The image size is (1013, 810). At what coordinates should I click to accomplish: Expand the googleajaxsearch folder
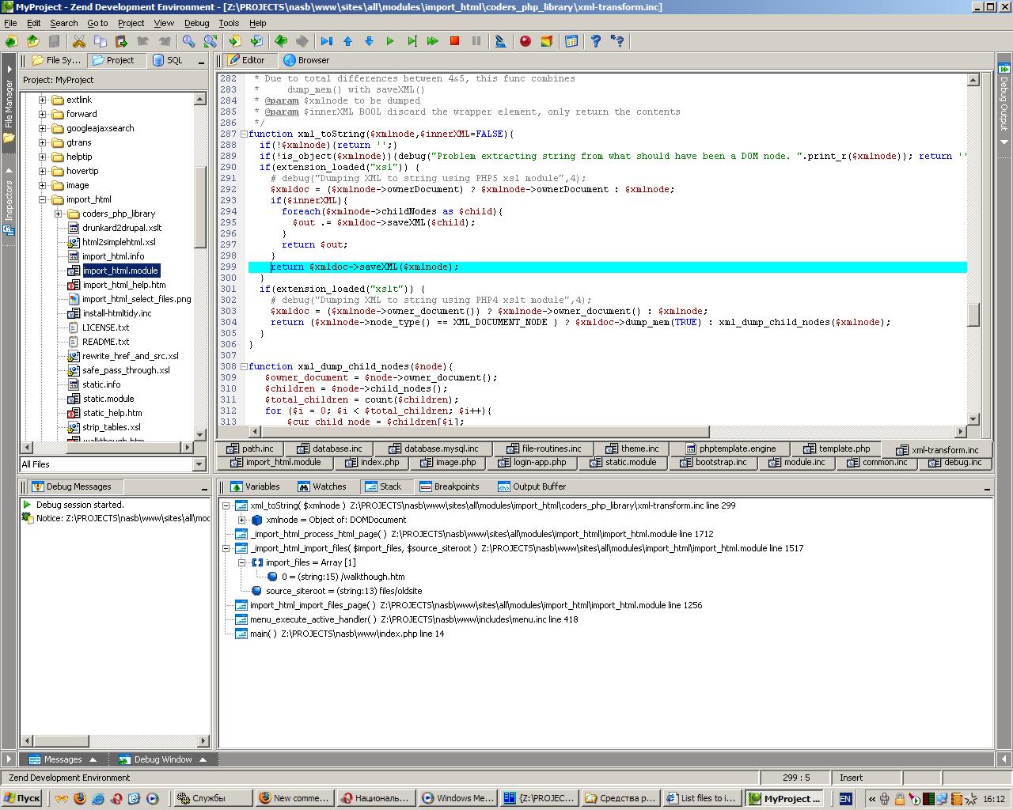43,128
